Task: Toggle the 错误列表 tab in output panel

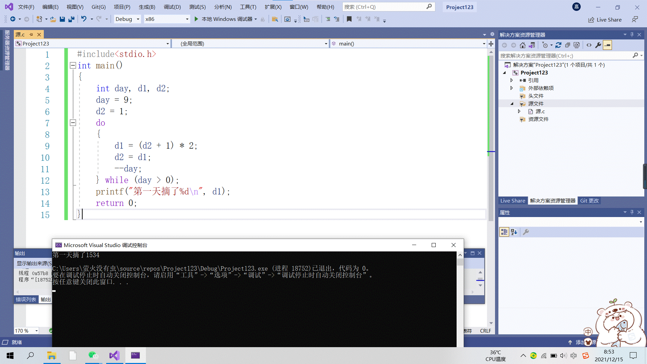Action: coord(25,299)
